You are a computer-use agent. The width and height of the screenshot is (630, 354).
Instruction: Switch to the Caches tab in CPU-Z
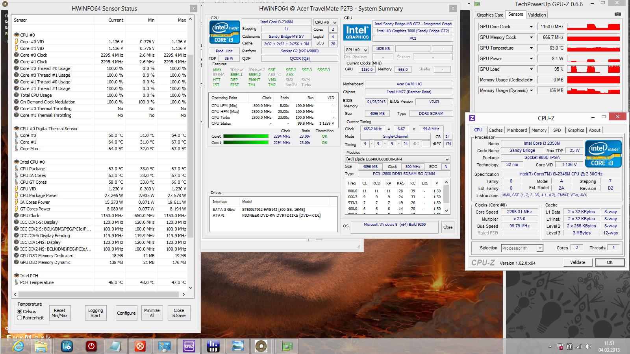(496, 130)
